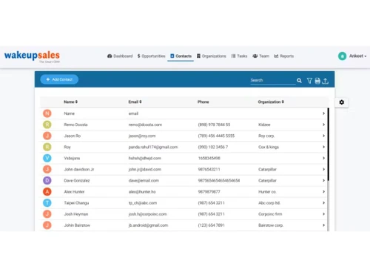Open the Ankeet user dropdown
The image size is (370, 278).
357,56
